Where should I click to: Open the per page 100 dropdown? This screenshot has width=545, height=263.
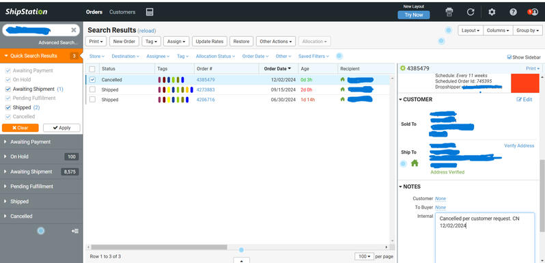pyautogui.click(x=364, y=256)
